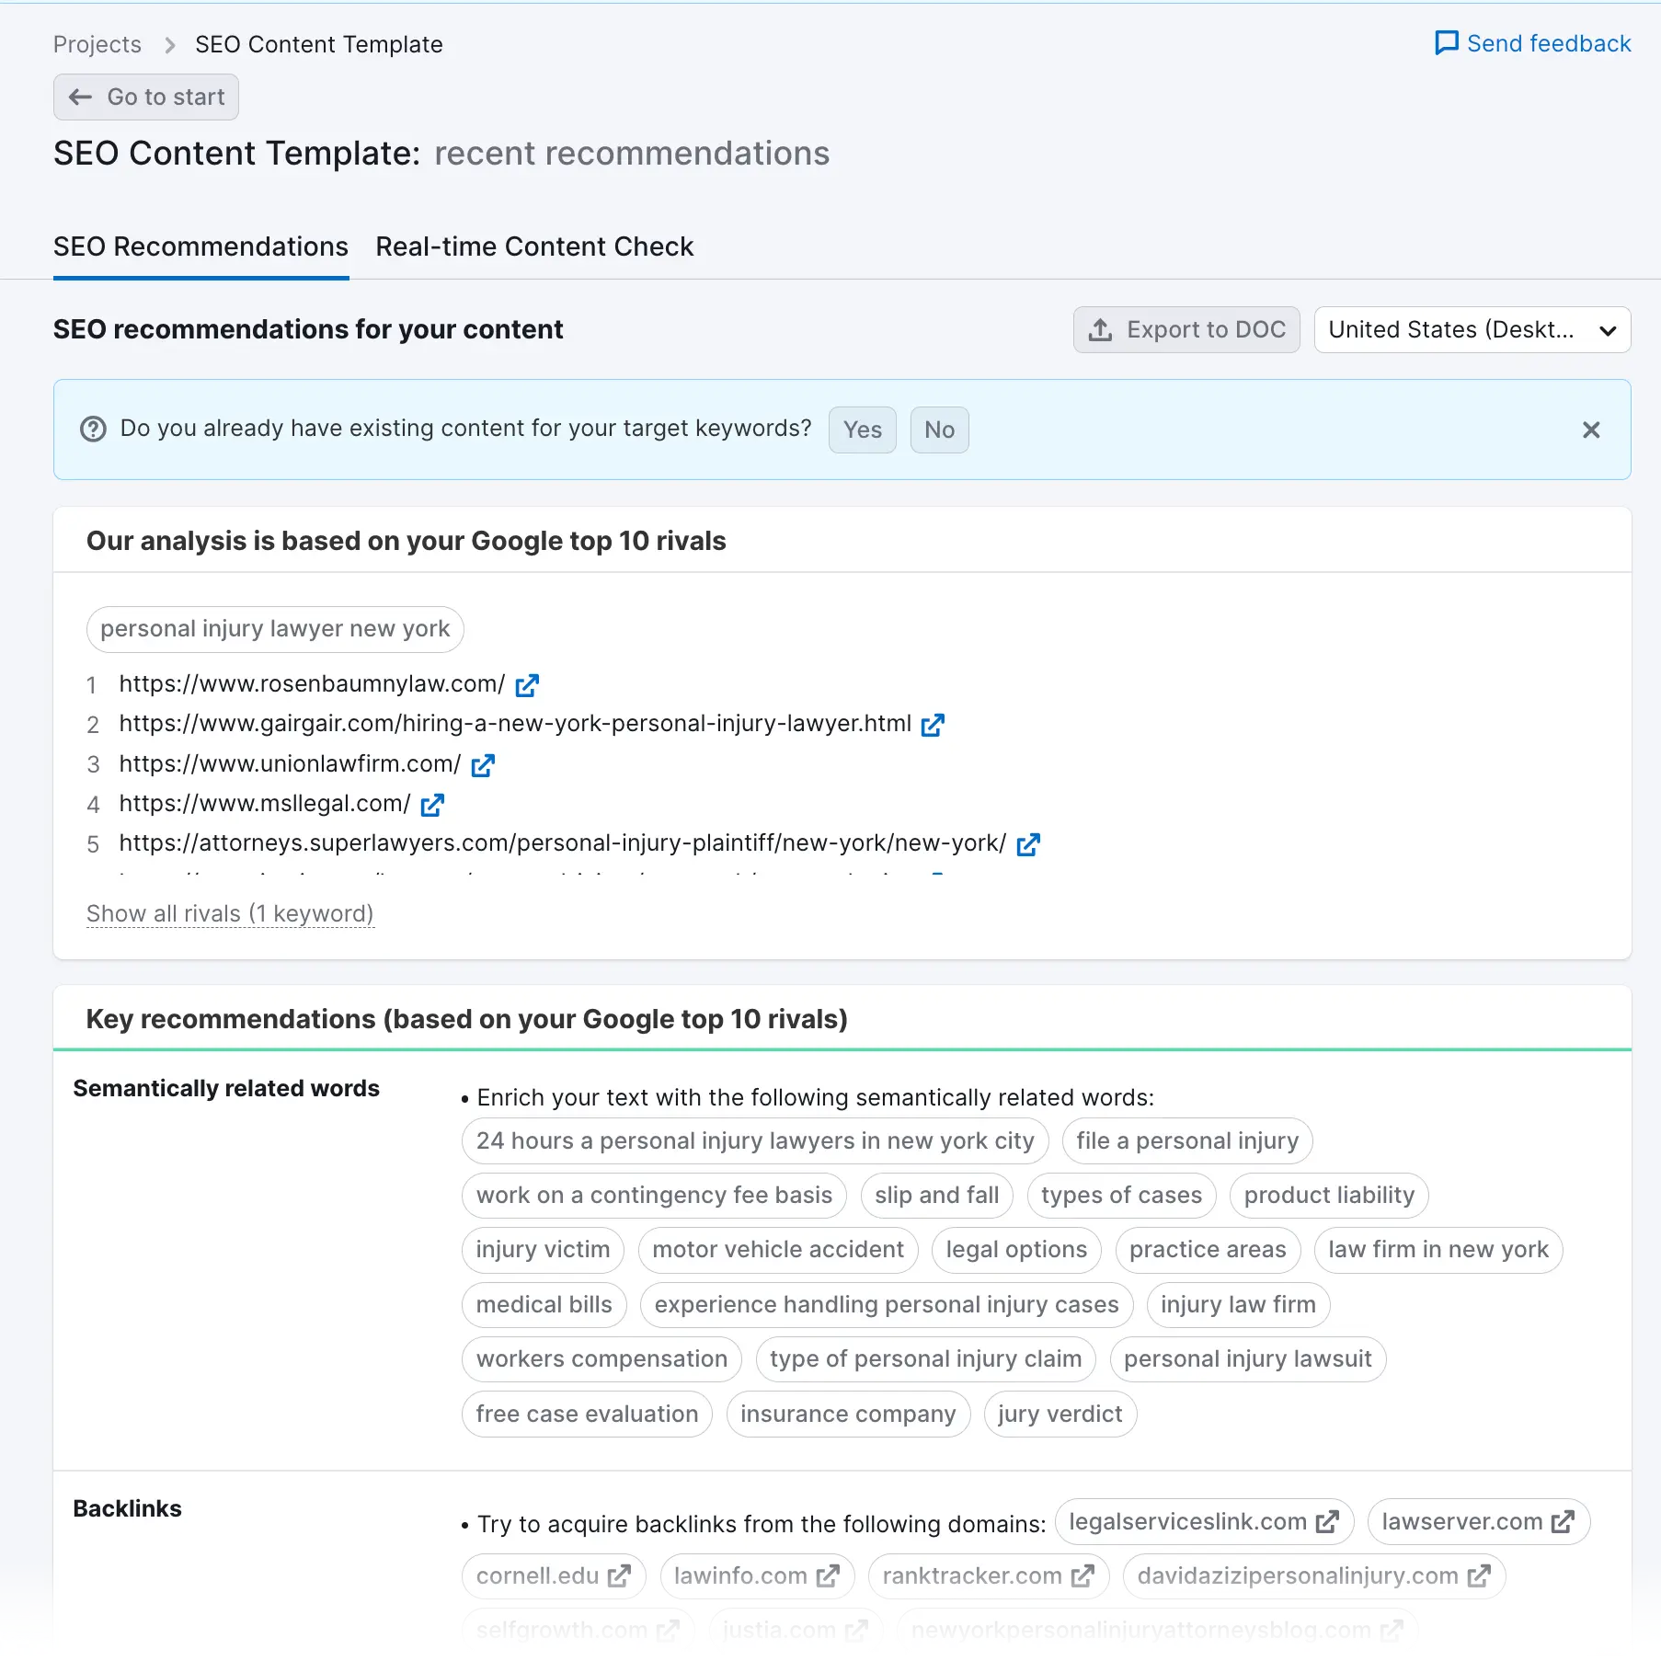This screenshot has width=1661, height=1661.
Task: Answer Yes to existing content question
Action: 861,430
